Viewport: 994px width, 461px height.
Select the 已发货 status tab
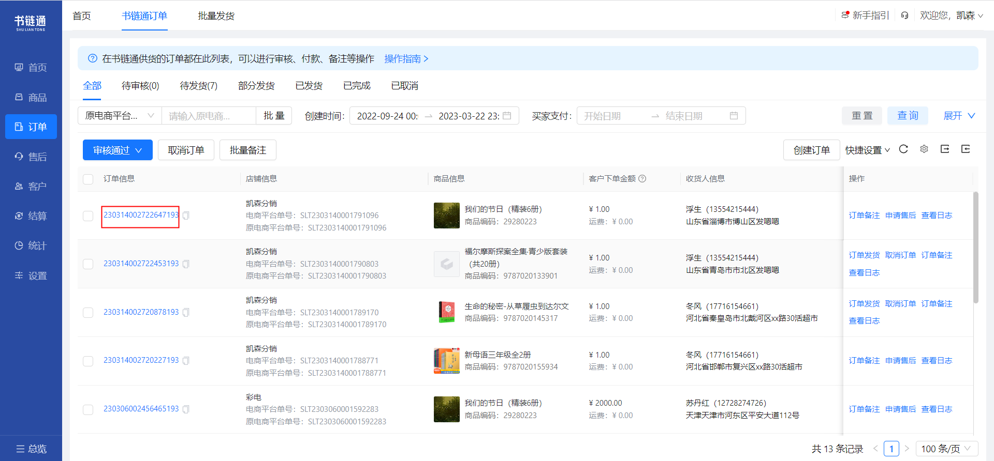tap(309, 86)
